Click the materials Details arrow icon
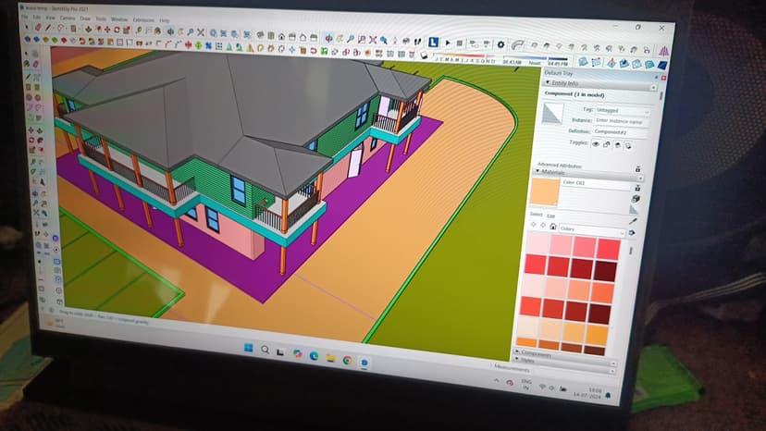Image resolution: width=766 pixels, height=431 pixels. pos(632,233)
